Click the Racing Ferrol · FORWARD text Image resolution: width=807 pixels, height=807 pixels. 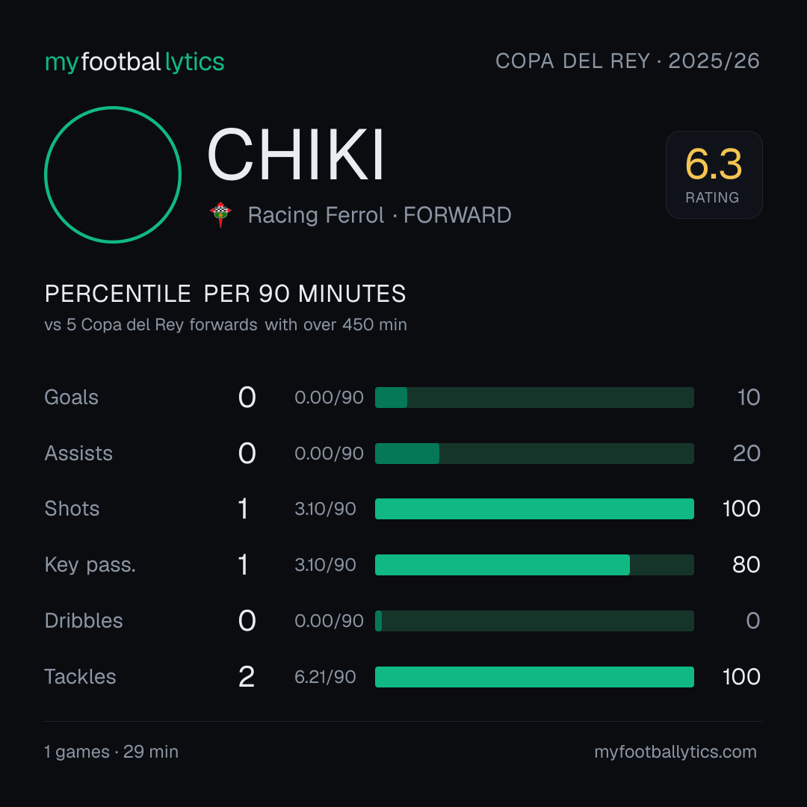pyautogui.click(x=380, y=215)
